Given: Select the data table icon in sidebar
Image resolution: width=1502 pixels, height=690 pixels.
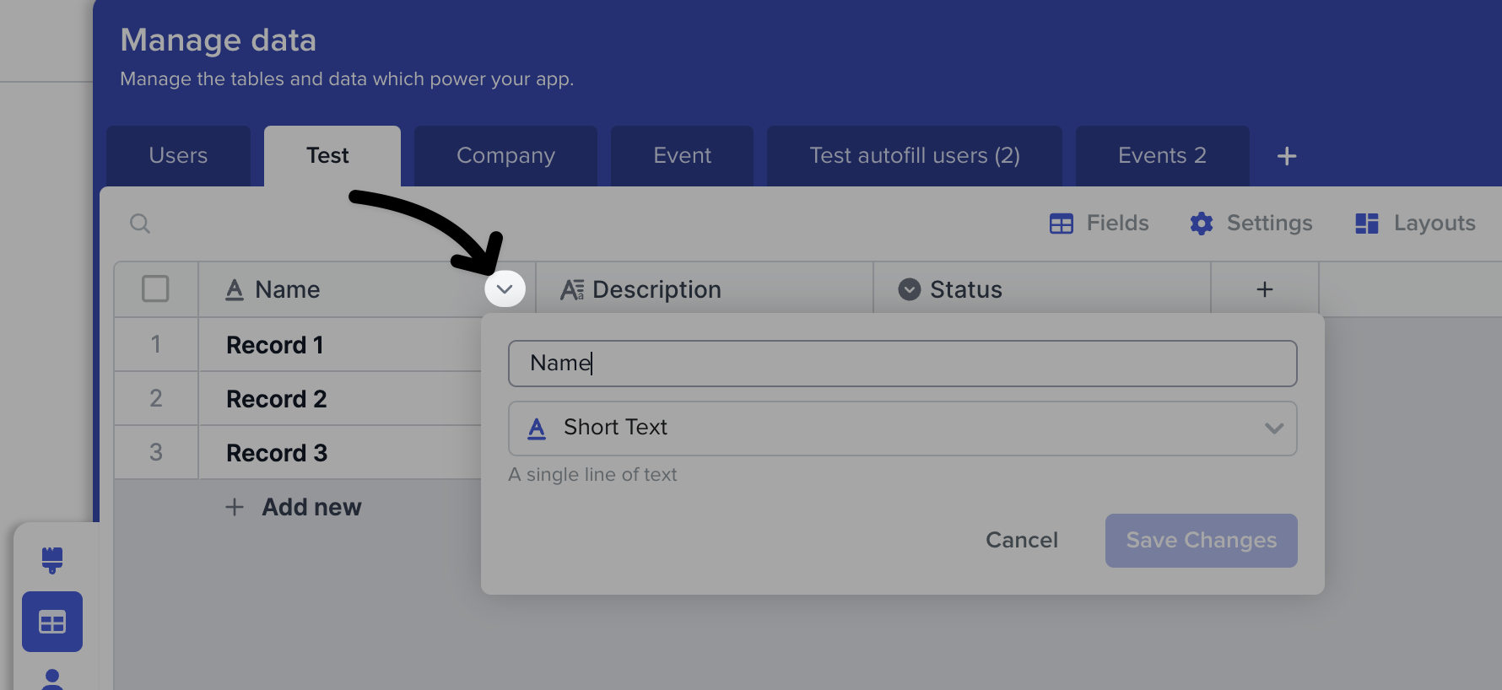Looking at the screenshot, I should tap(52, 623).
